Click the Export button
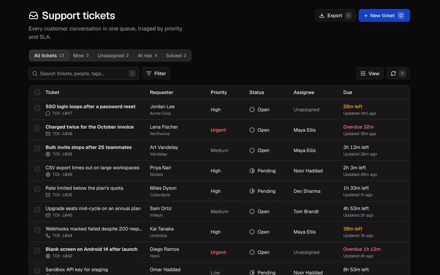This screenshot has width=440, height=275. (335, 15)
